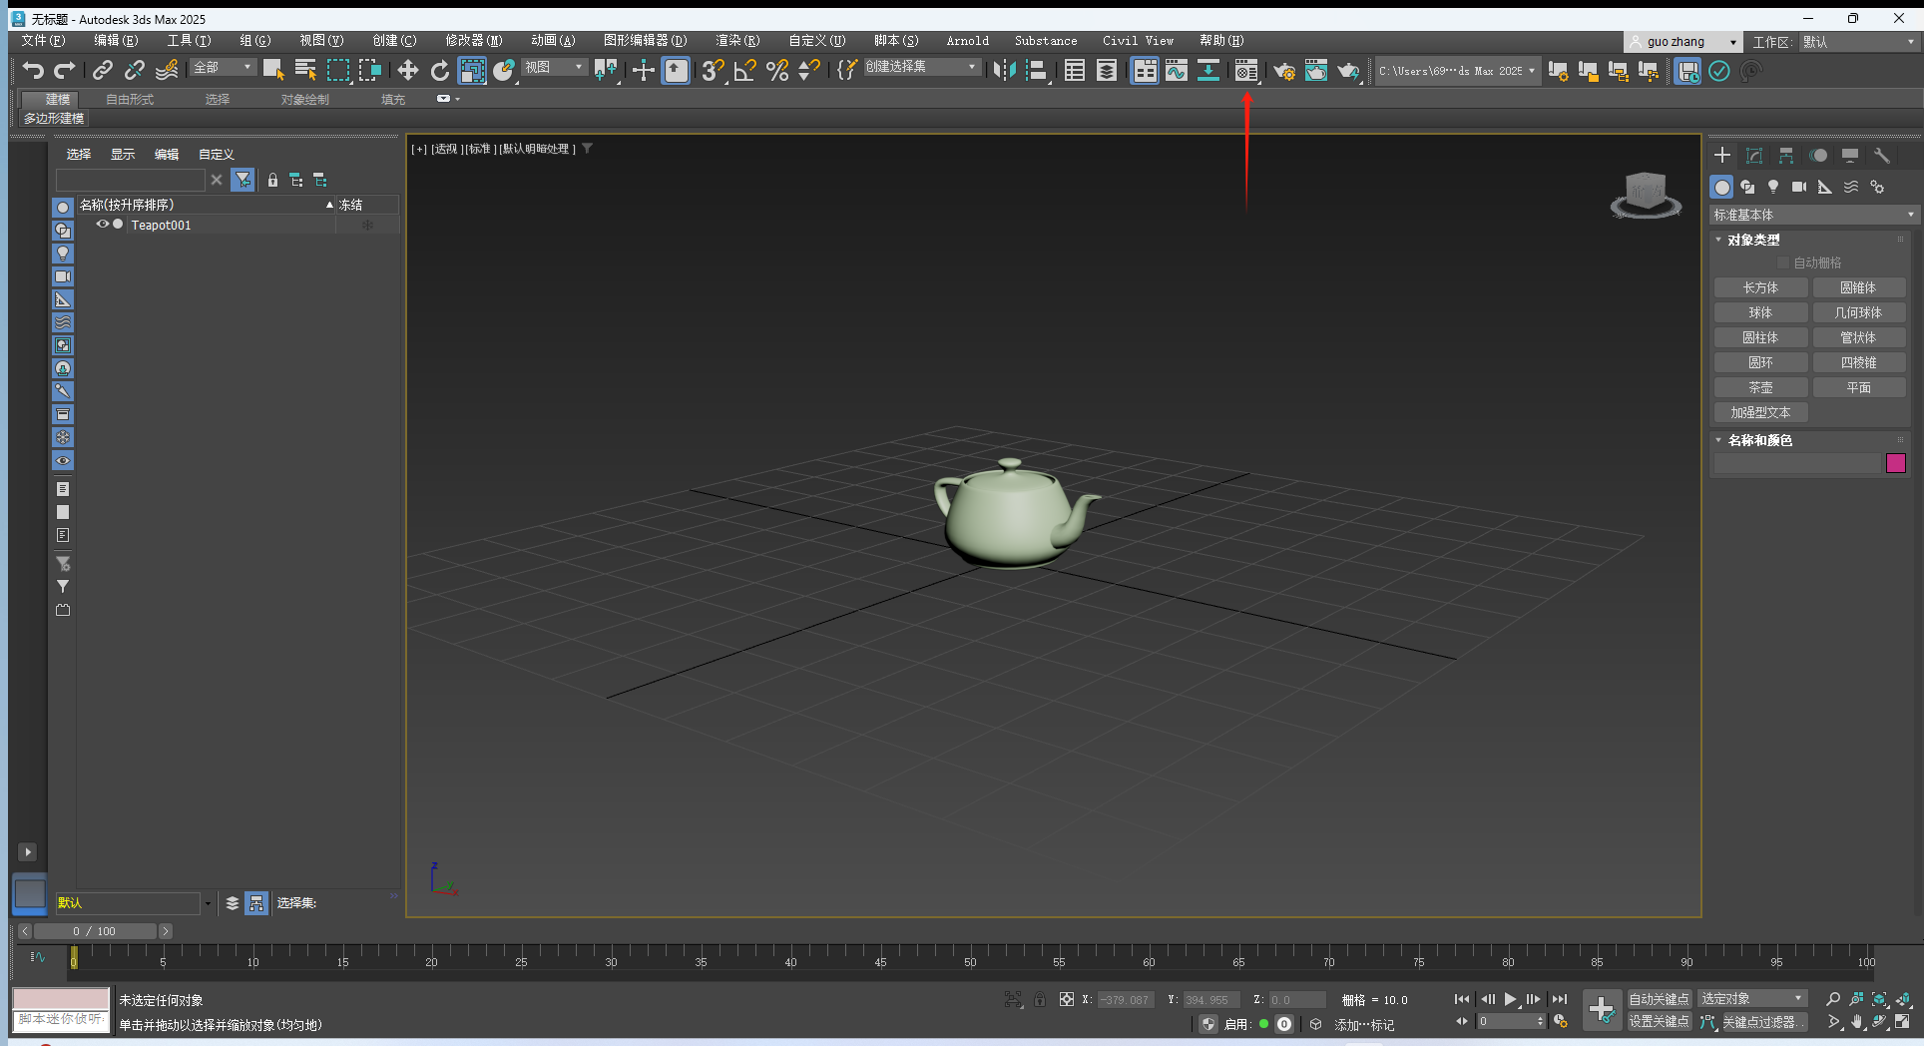Open the 视图 reference coordinate dropdown
This screenshot has width=1924, height=1046.
(x=554, y=67)
